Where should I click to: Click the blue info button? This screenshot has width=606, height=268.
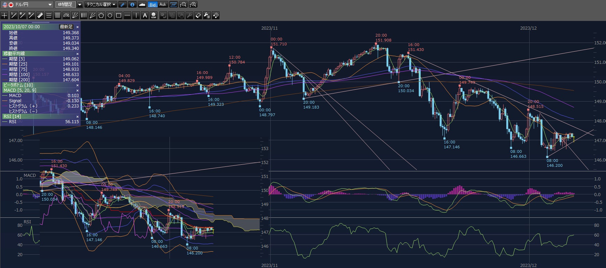pos(132,5)
